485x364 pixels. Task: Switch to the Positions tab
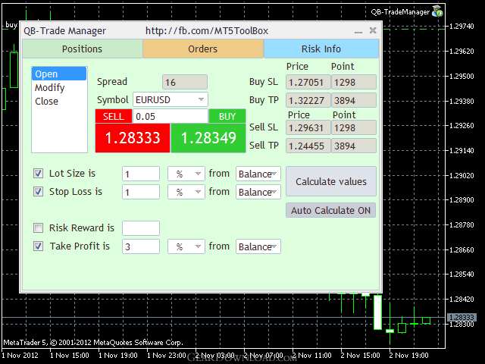tap(83, 49)
